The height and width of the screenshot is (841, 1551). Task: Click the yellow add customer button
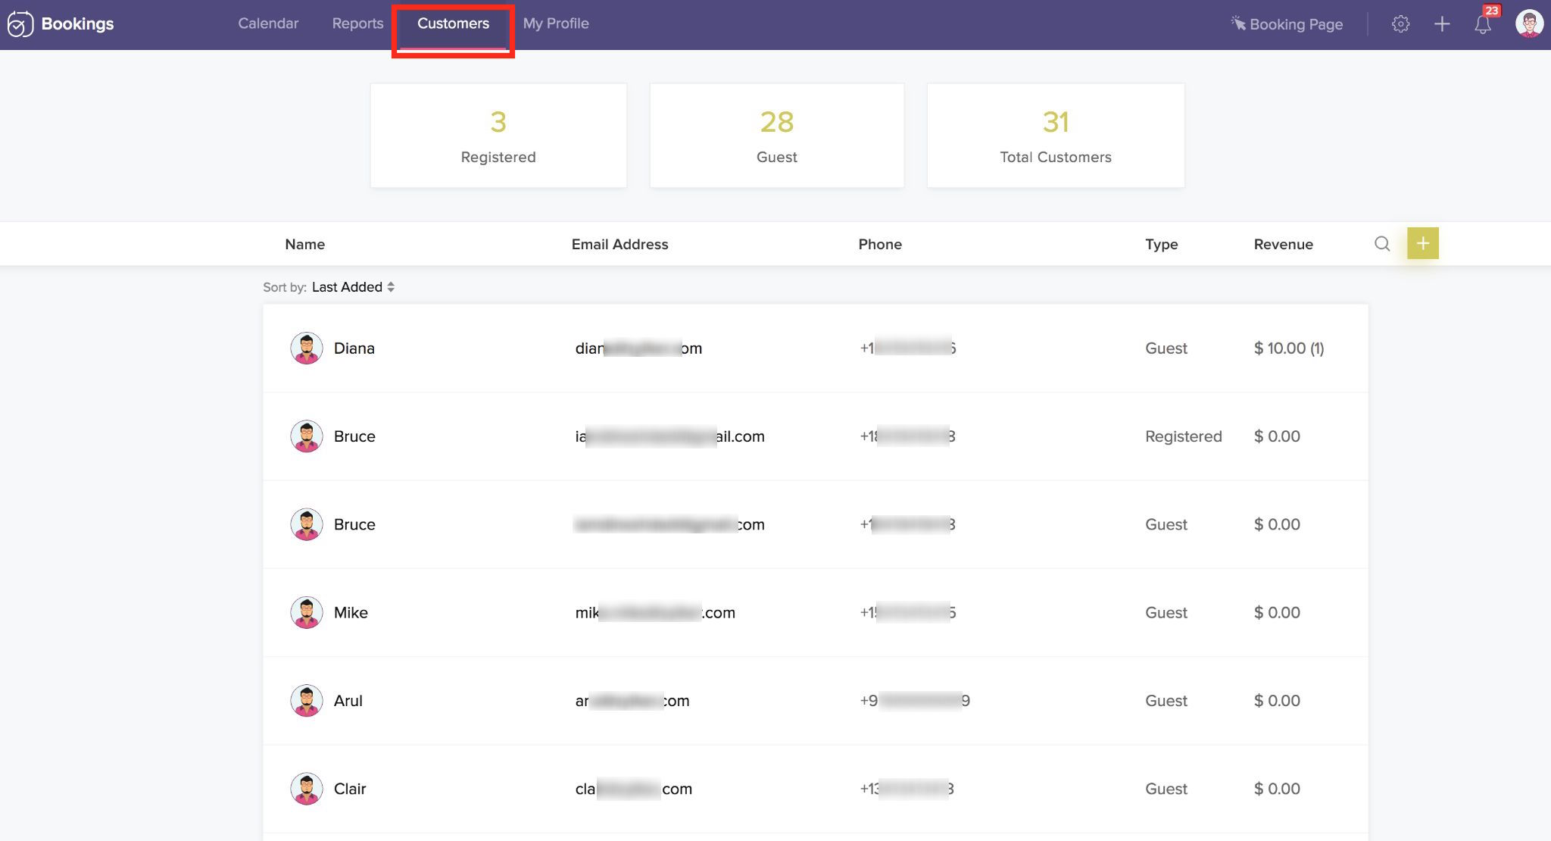[1422, 243]
